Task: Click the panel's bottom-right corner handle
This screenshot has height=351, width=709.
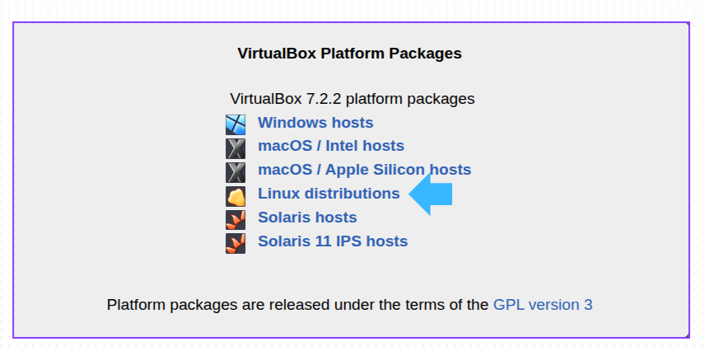Action: point(687,335)
